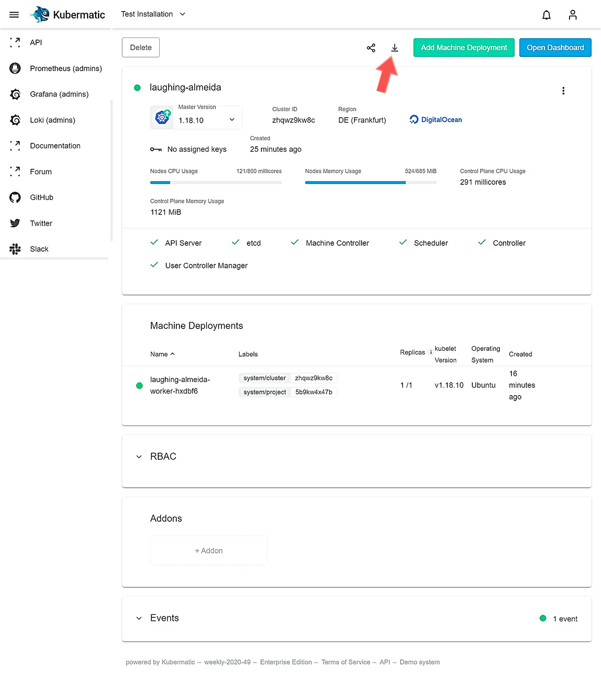601x679 pixels.
Task: Click the download kubeconfig icon
Action: point(395,48)
